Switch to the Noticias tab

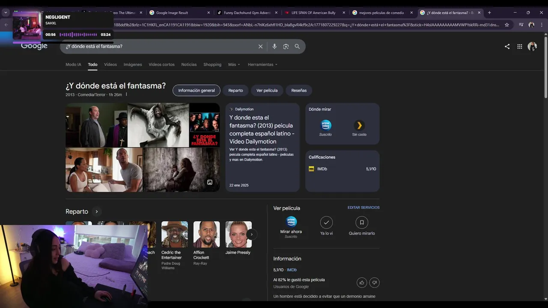[x=189, y=65]
